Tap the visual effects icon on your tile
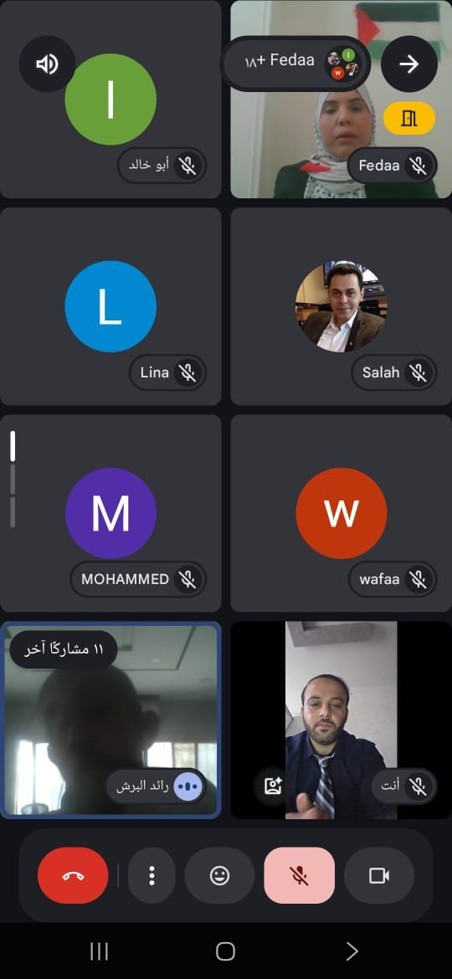This screenshot has height=979, width=452. point(274,786)
